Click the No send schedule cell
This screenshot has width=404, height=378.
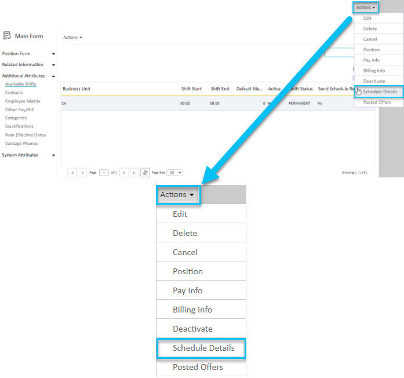[320, 103]
